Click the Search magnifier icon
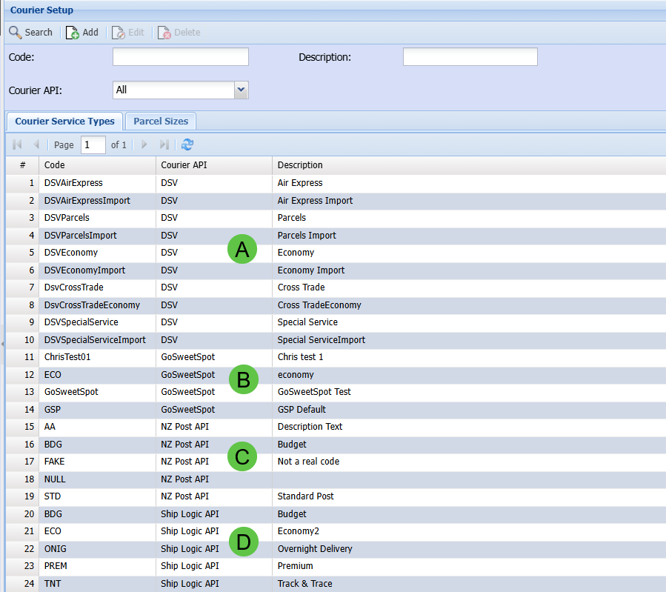 (x=15, y=33)
